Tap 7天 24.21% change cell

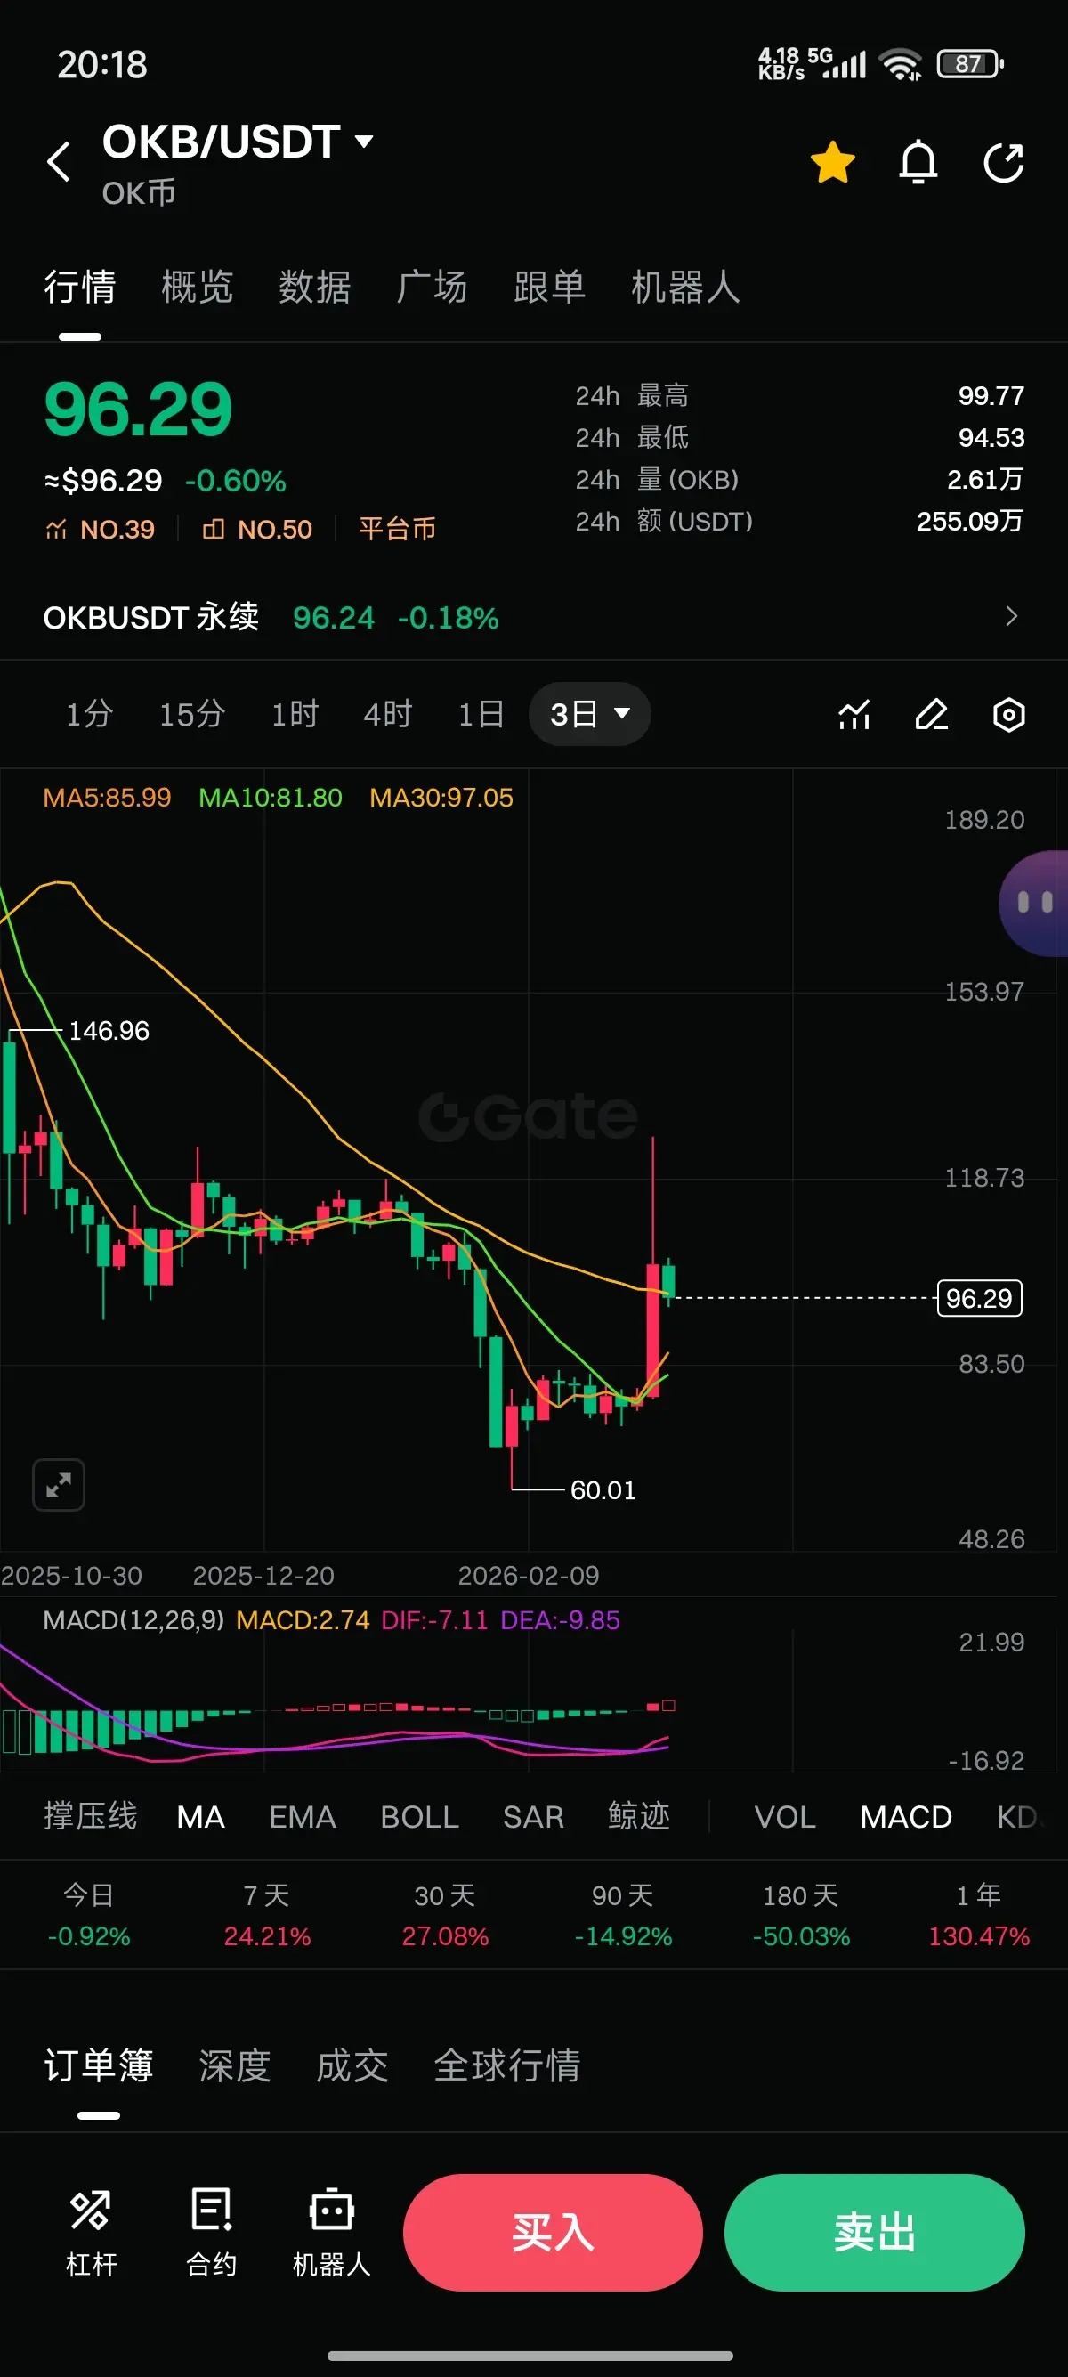(266, 1915)
